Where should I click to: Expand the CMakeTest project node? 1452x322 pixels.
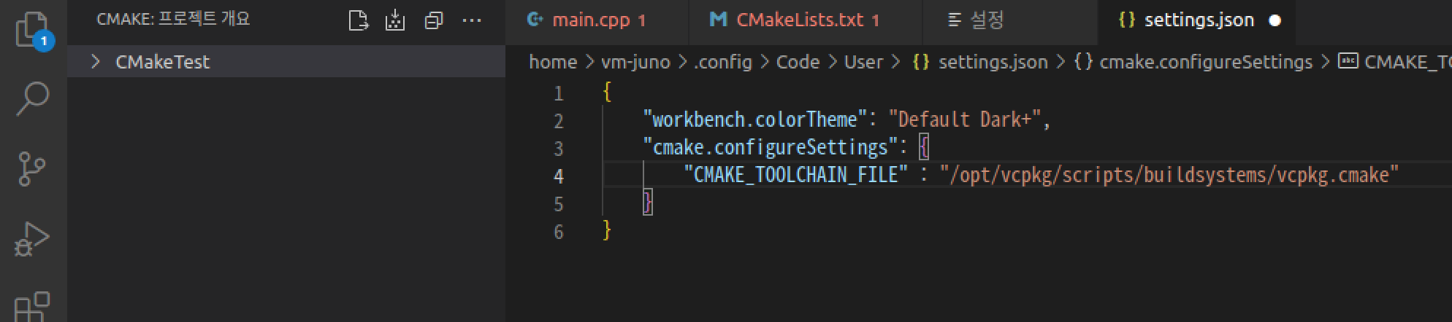(x=95, y=62)
